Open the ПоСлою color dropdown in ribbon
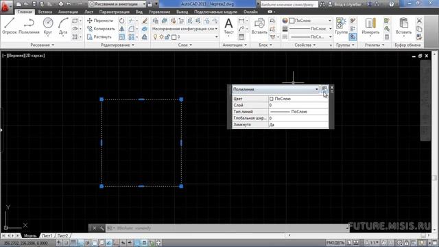The image size is (439, 247). [310, 21]
